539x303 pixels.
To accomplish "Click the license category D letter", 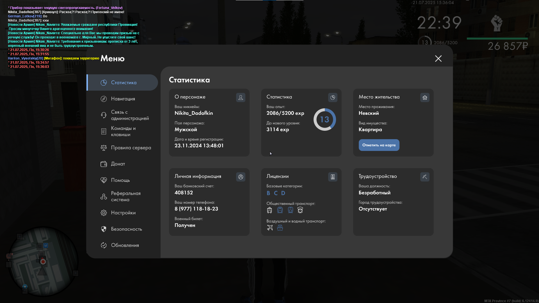I will pos(283,193).
